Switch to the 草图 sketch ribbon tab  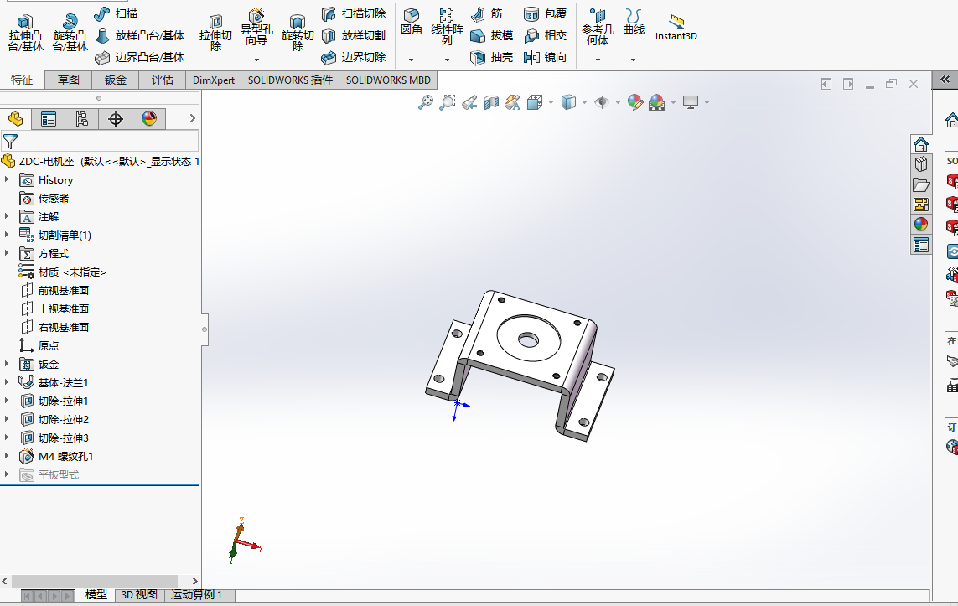69,80
